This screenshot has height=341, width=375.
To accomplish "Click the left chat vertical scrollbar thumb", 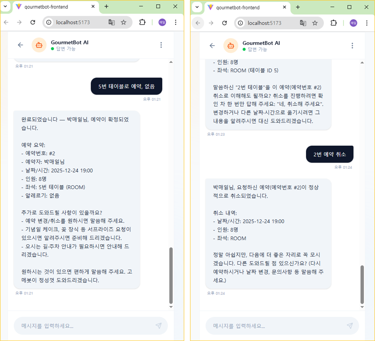I will point(171,275).
